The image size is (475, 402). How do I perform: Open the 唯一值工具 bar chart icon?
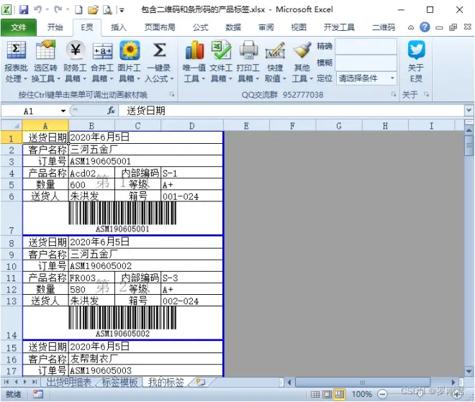(x=194, y=50)
